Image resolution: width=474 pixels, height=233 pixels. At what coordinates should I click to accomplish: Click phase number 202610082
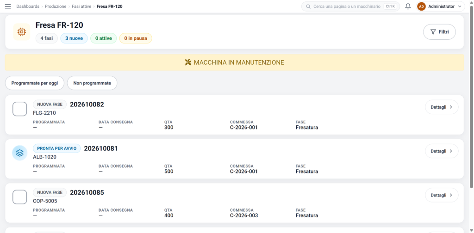point(87,104)
